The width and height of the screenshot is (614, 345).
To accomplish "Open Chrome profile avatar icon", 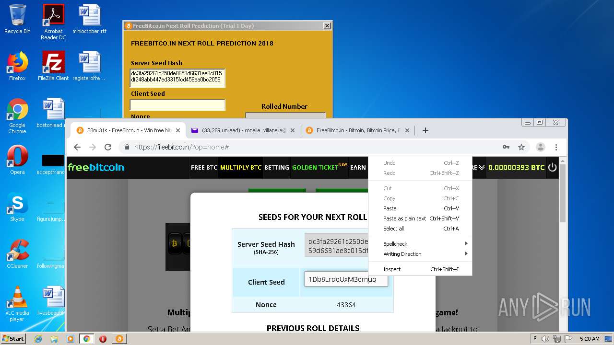I will point(540,147).
